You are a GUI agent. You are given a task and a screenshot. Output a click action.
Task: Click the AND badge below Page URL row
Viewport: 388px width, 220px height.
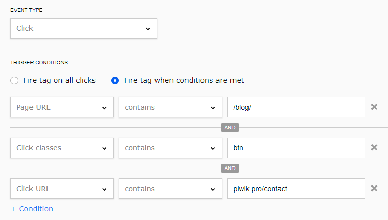pos(230,127)
